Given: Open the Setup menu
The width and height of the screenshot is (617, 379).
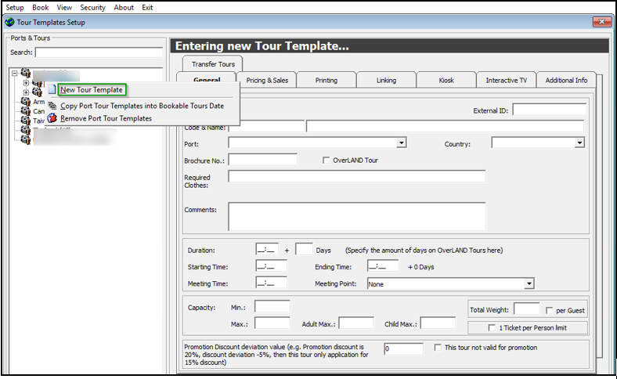Looking at the screenshot, I should [x=15, y=8].
